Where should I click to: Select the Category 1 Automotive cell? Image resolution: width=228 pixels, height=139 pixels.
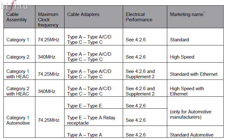(x=18, y=120)
